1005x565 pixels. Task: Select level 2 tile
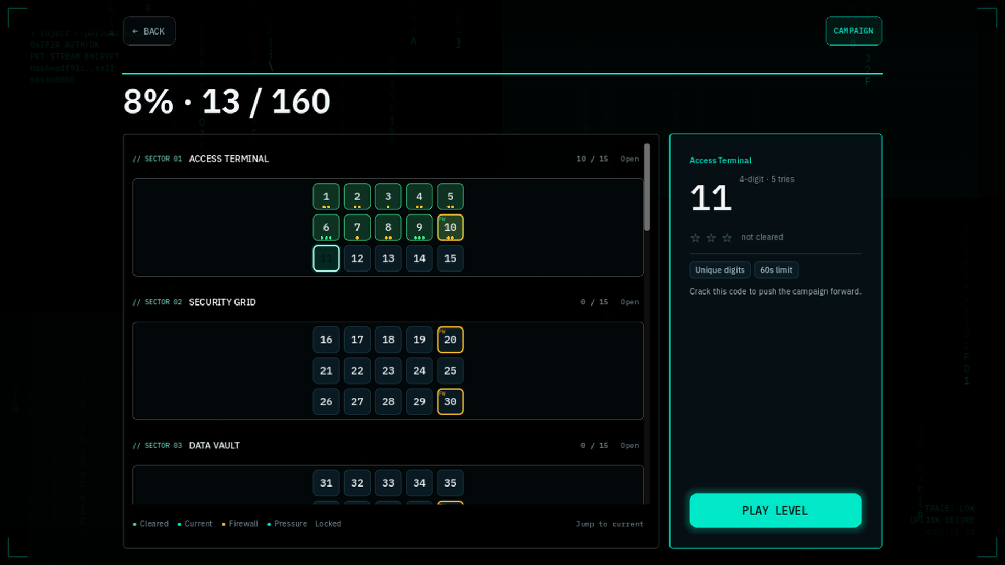[x=357, y=197]
